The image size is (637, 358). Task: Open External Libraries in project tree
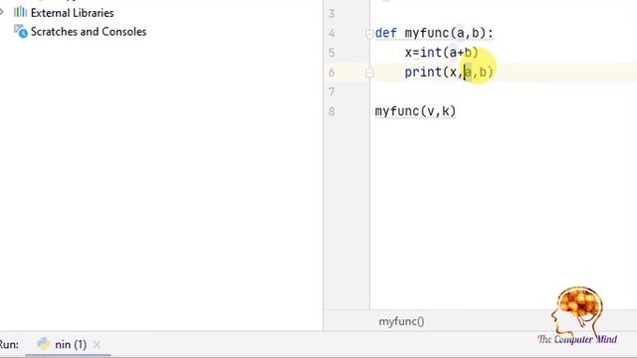[72, 13]
